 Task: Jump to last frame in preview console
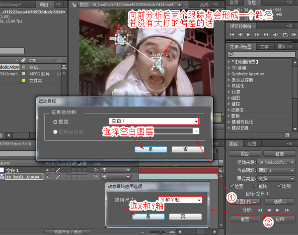click(x=266, y=34)
